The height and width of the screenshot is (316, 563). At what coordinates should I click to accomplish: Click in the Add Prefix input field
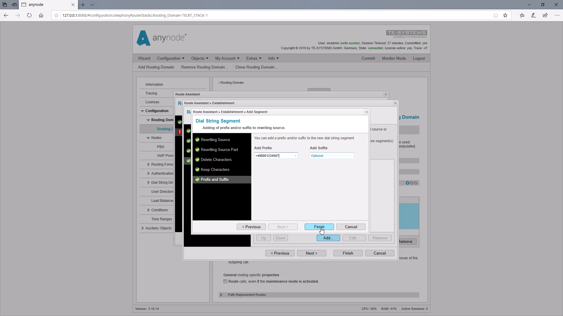pos(276,156)
